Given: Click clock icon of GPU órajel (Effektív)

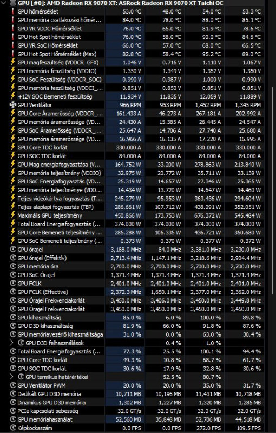Looking at the screenshot, I should (12, 258).
